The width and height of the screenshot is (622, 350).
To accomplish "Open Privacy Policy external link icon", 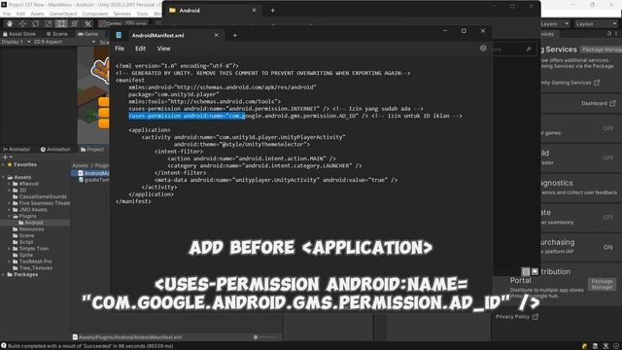I will 536,317.
